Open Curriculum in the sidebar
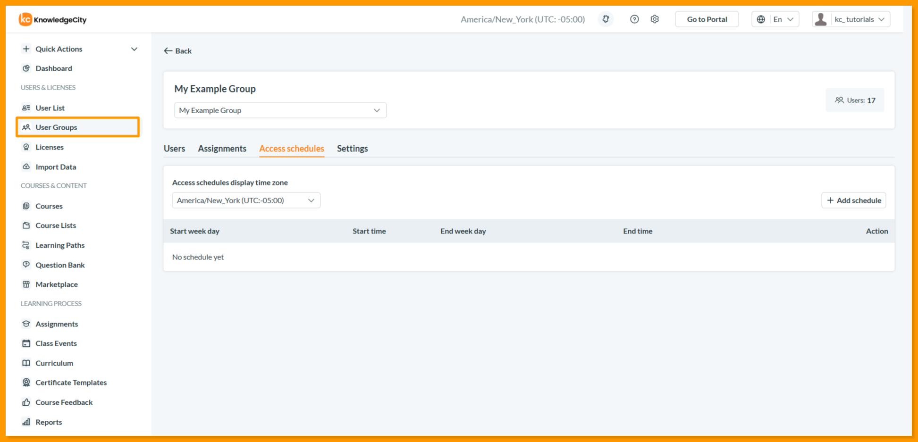 click(54, 363)
